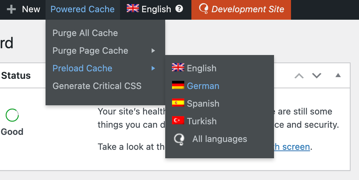Open the Site Health screen link
Screen dimensions: 359x180
tap(291, 147)
